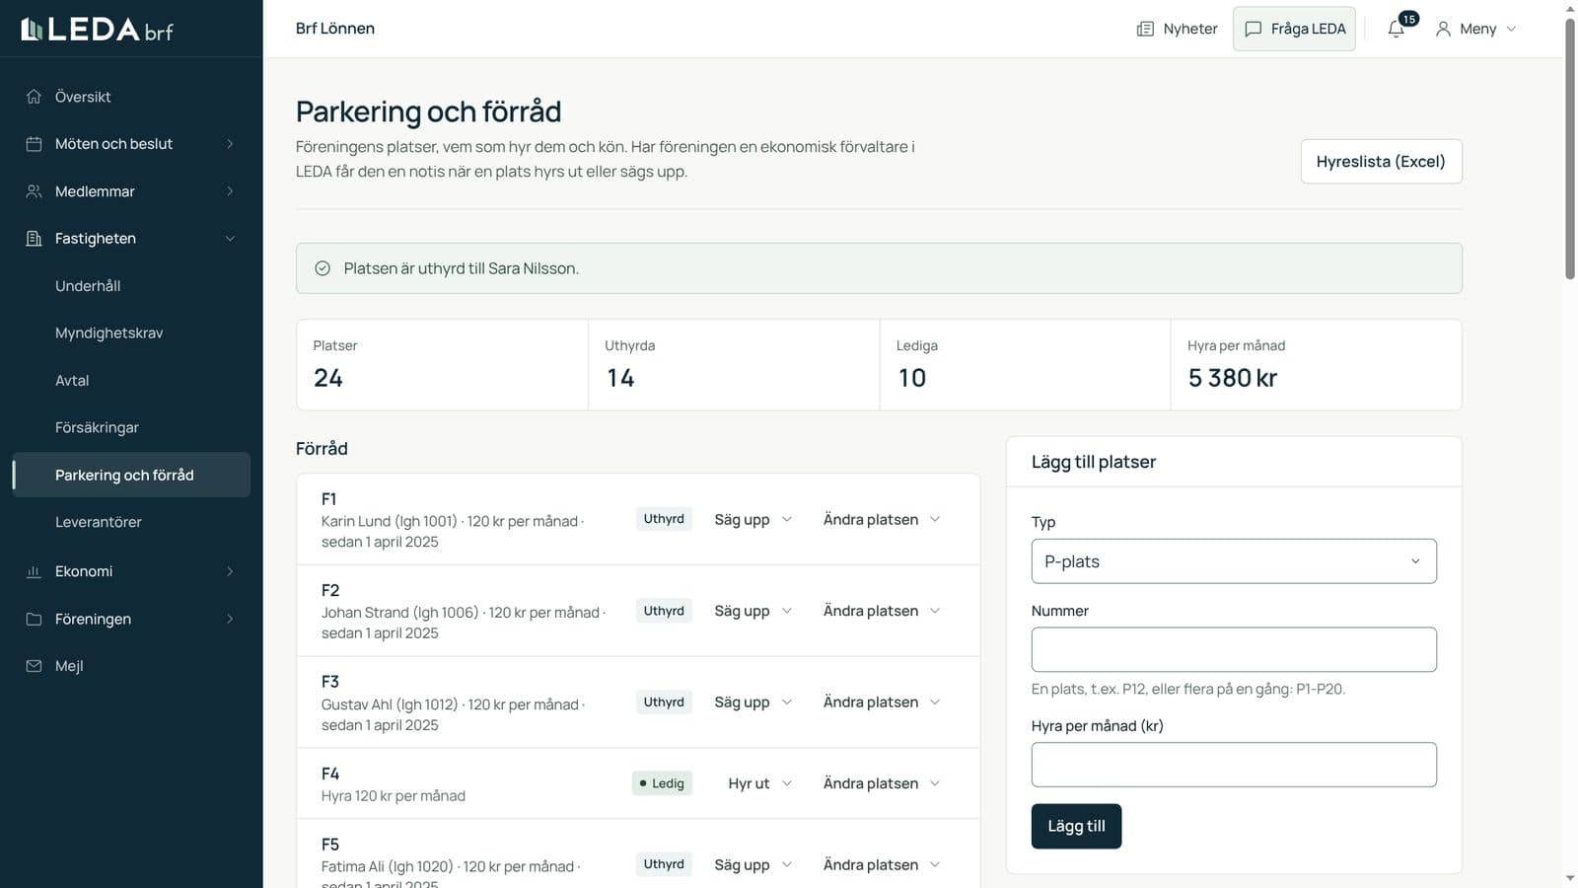Click the Fråga LEDA chat icon
The height and width of the screenshot is (888, 1578).
(x=1253, y=29)
